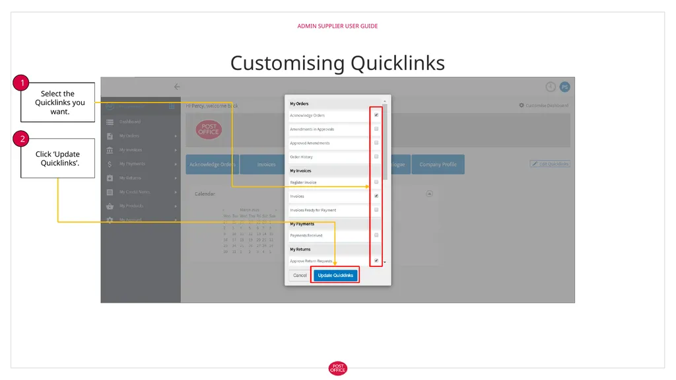Click the Update Quicklinks button
The height and width of the screenshot is (380, 676).
click(x=335, y=275)
